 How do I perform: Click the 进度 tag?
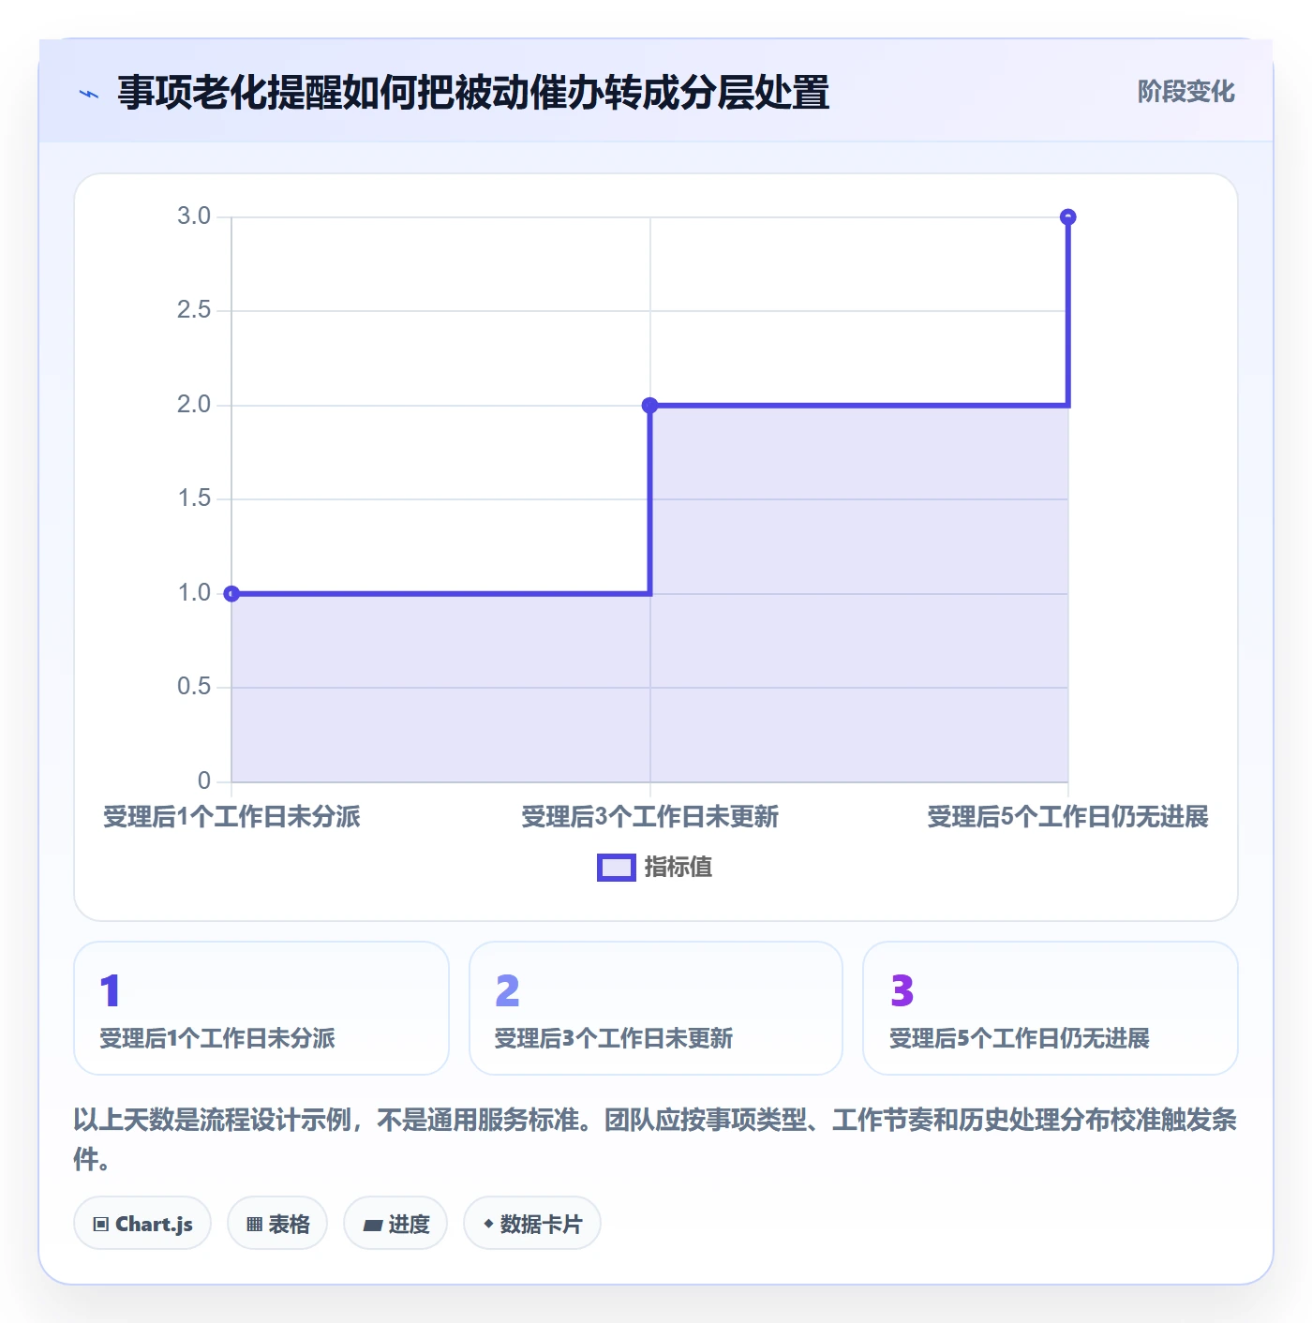pos(395,1223)
